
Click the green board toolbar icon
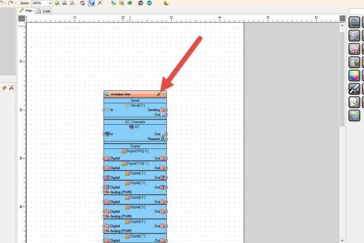[130, 3]
